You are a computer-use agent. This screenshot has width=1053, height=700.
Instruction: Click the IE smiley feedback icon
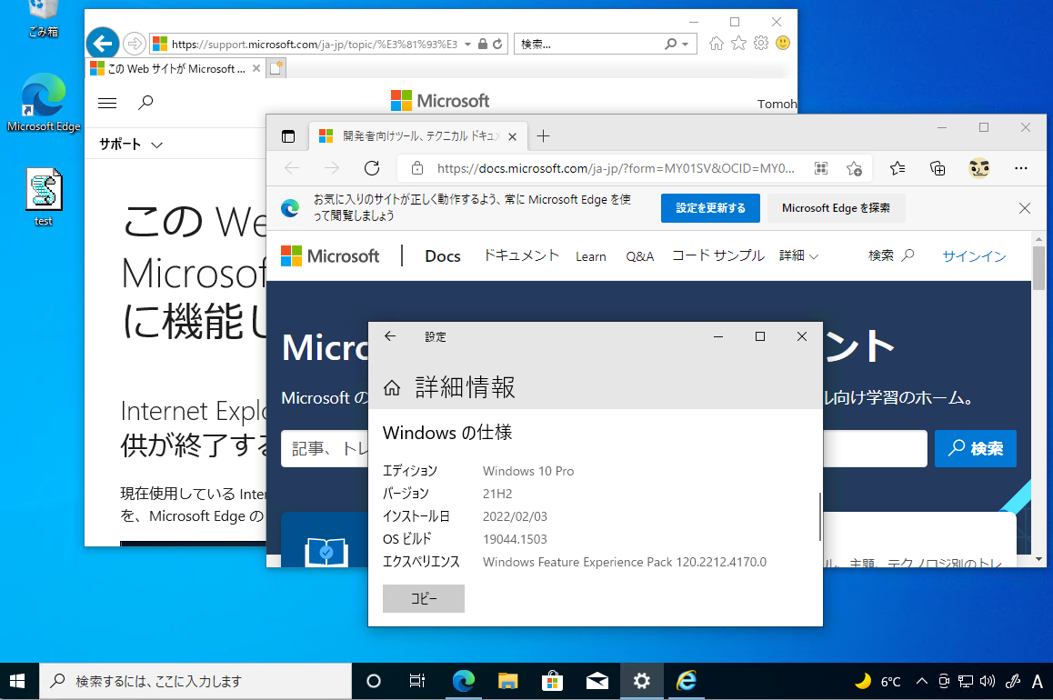(783, 44)
